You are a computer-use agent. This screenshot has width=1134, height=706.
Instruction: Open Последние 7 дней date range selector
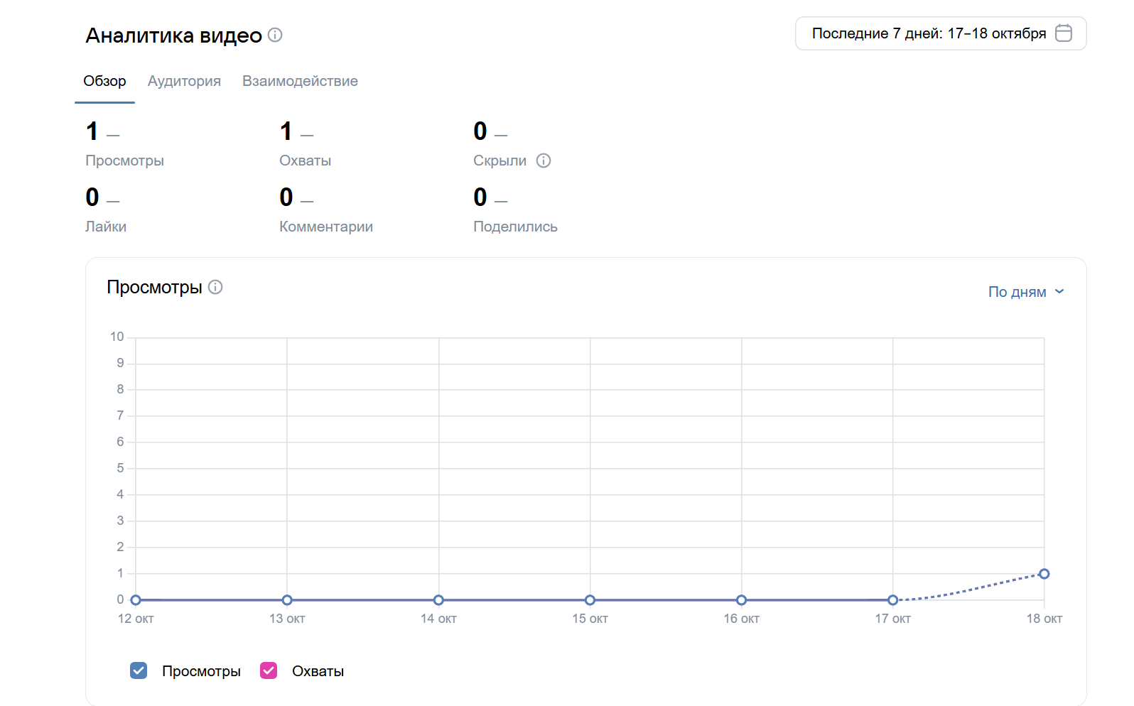(x=929, y=33)
